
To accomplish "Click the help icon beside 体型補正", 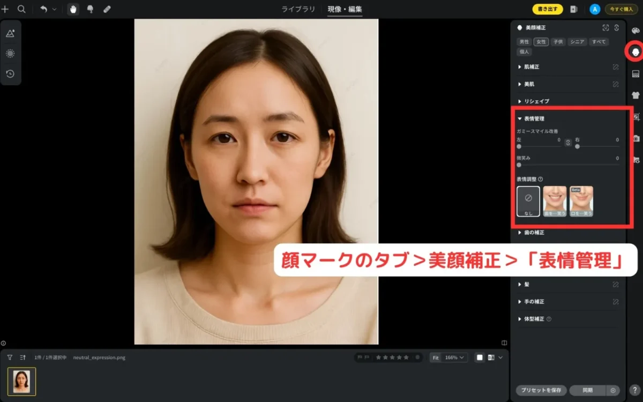I will (x=549, y=319).
